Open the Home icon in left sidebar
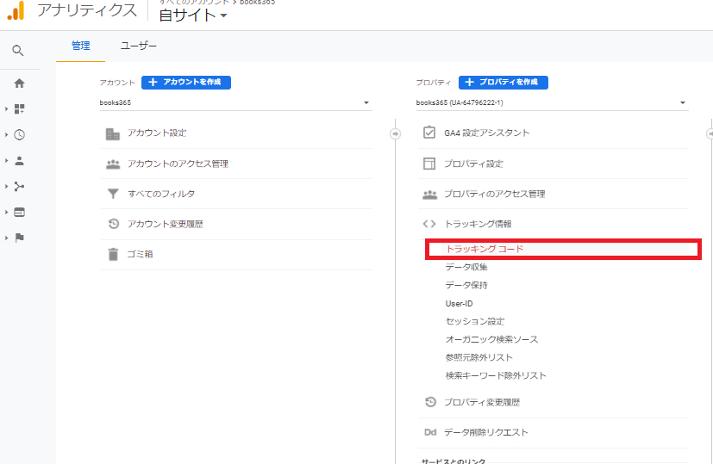The image size is (713, 464). [19, 84]
